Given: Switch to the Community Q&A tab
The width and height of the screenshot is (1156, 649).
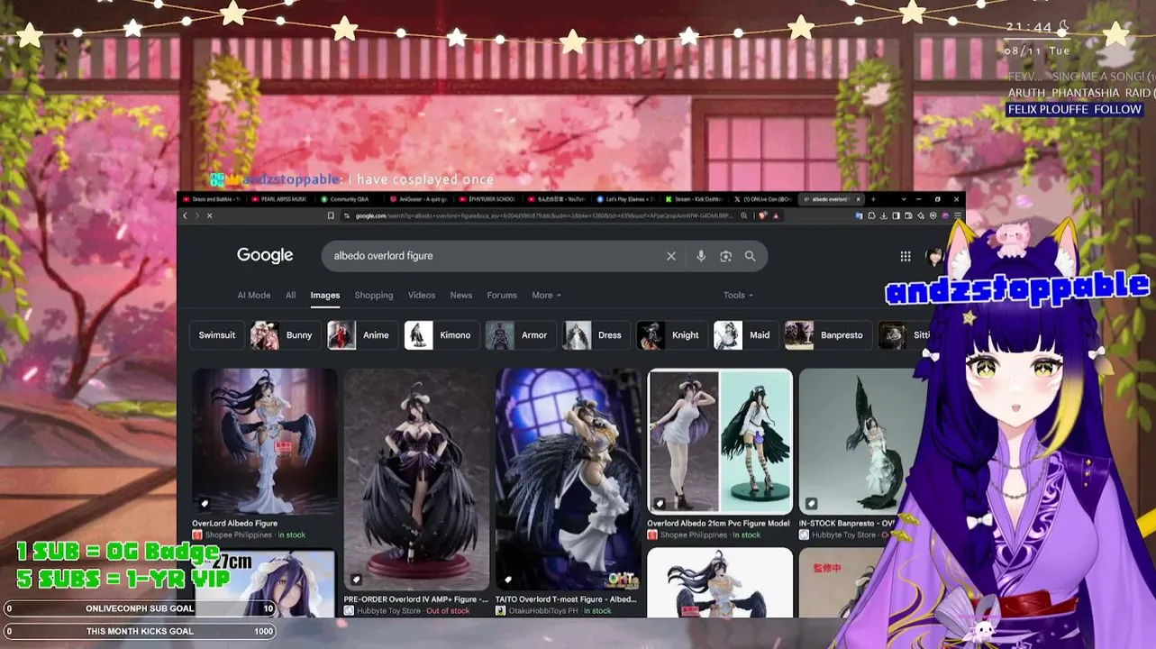Looking at the screenshot, I should pos(348,199).
